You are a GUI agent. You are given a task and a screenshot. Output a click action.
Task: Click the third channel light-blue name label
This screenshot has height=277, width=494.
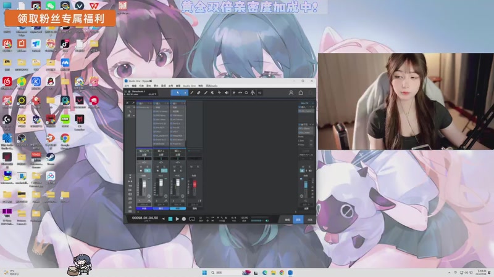178,209
